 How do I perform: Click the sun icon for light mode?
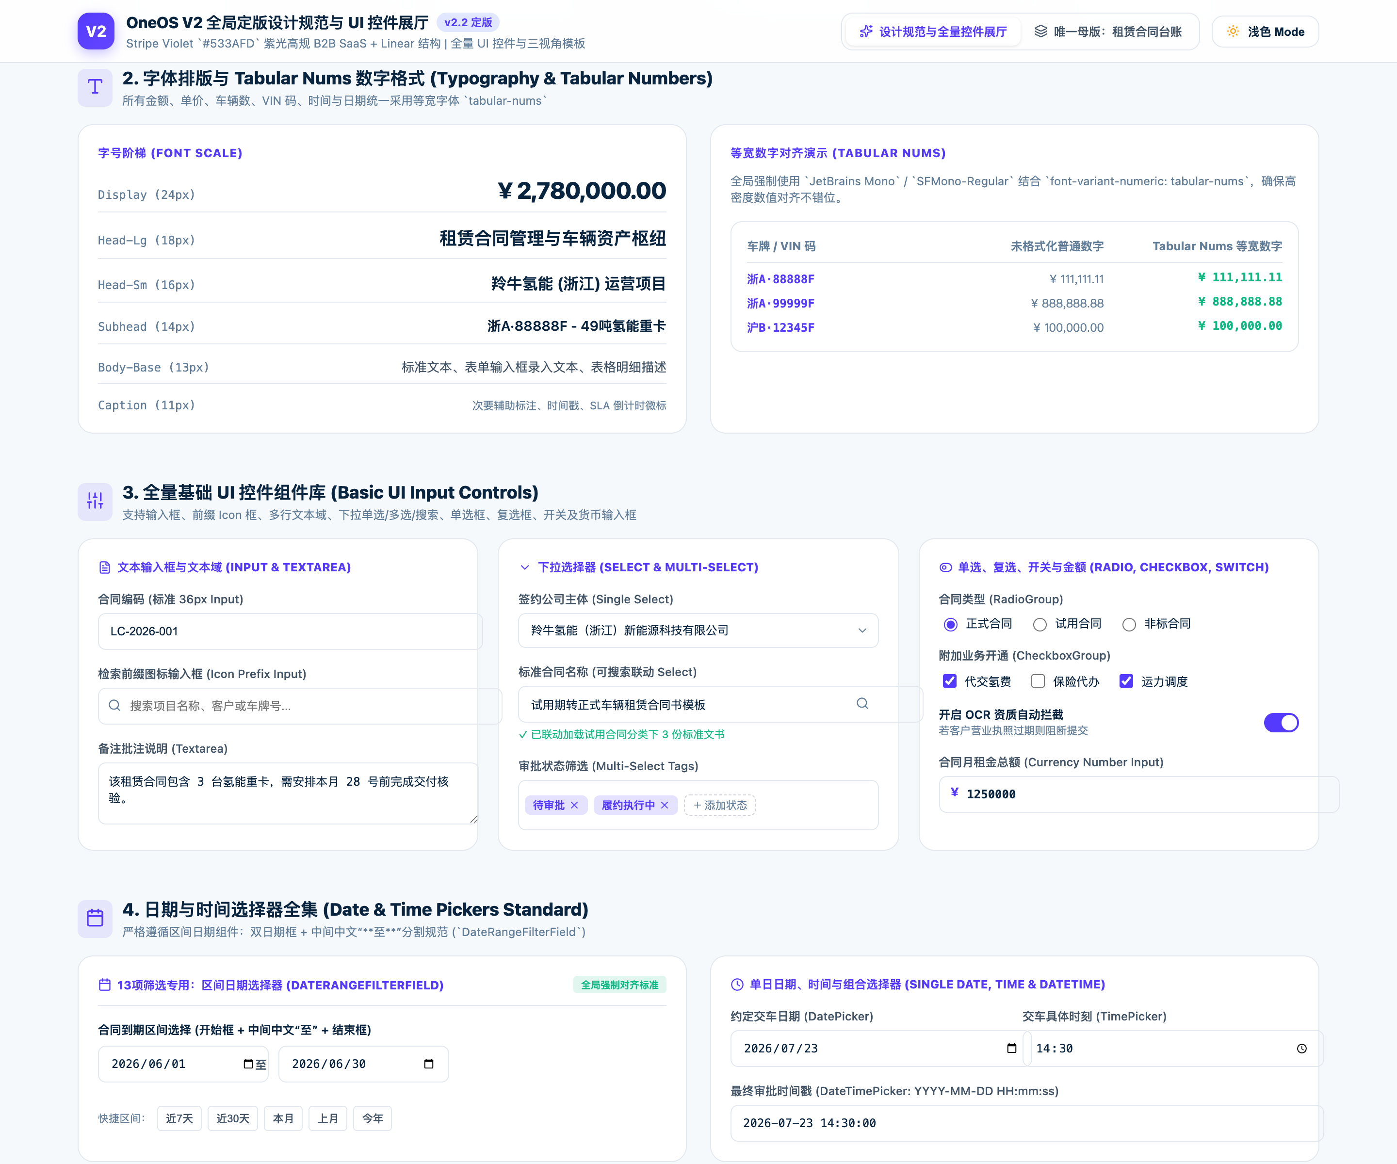click(1233, 31)
